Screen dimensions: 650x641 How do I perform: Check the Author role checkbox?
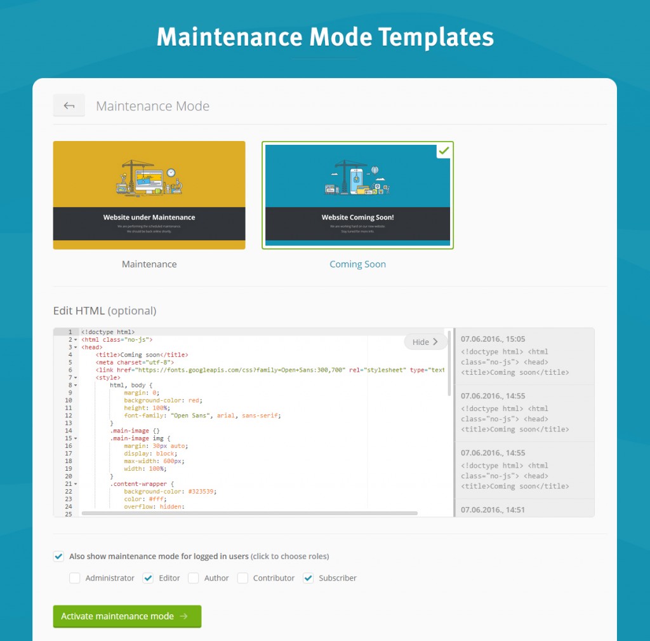click(x=194, y=578)
